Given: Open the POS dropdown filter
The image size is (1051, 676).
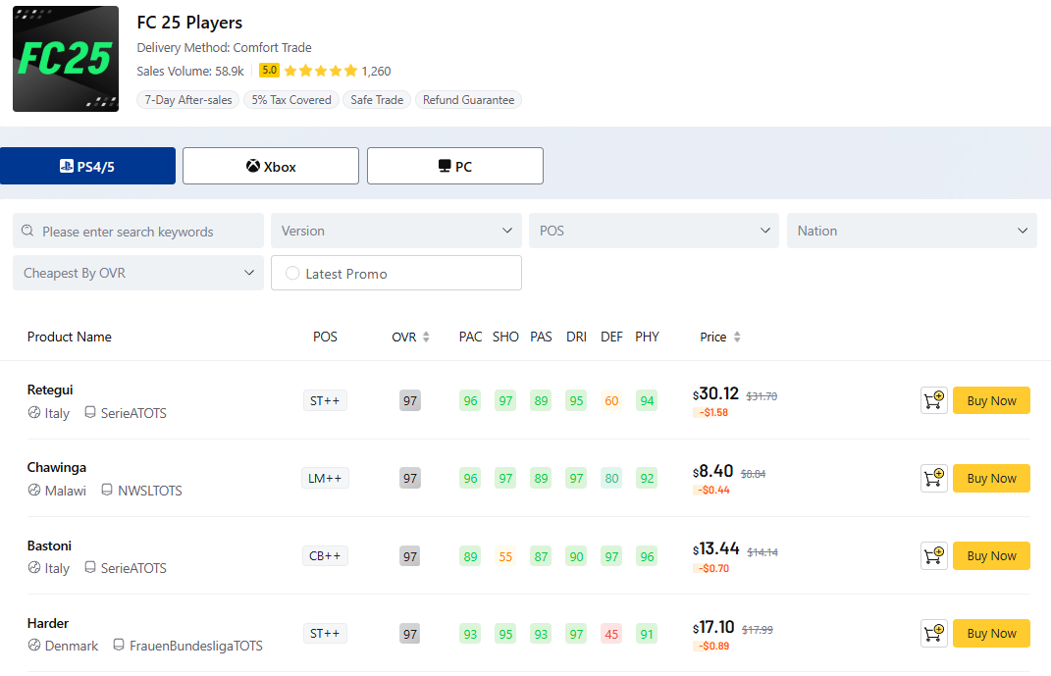Looking at the screenshot, I should point(654,231).
